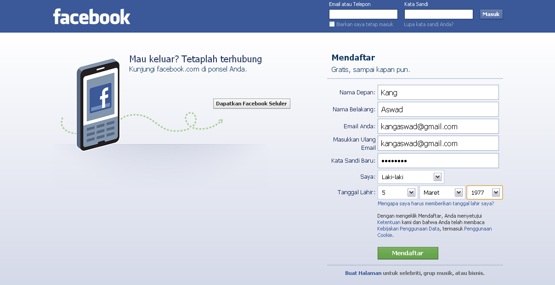Click the 'Kata Sandi Baru' password field
The height and width of the screenshot is (285, 555).
pyautogui.click(x=438, y=160)
